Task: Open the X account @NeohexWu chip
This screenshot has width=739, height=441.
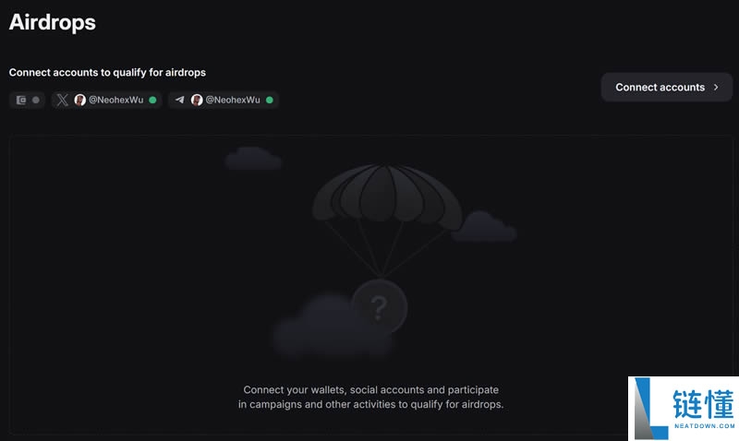Action: click(106, 100)
